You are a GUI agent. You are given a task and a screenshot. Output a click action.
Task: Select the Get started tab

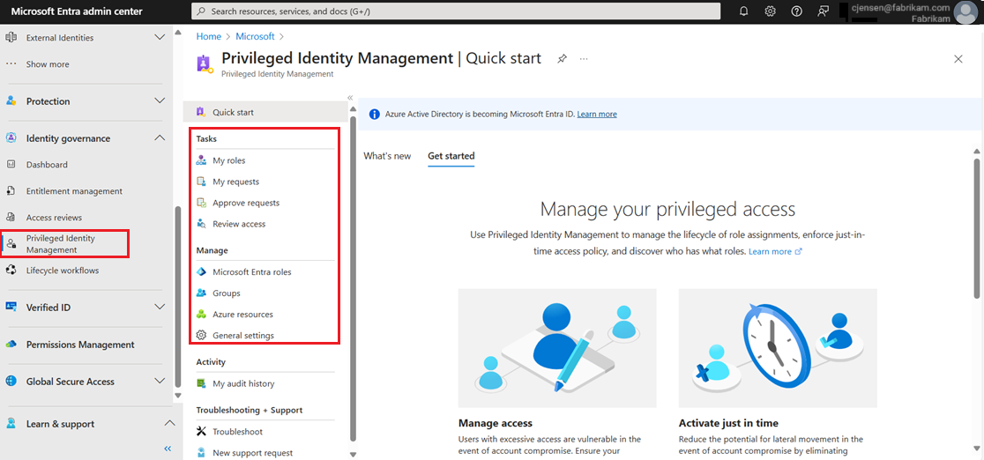tap(451, 156)
